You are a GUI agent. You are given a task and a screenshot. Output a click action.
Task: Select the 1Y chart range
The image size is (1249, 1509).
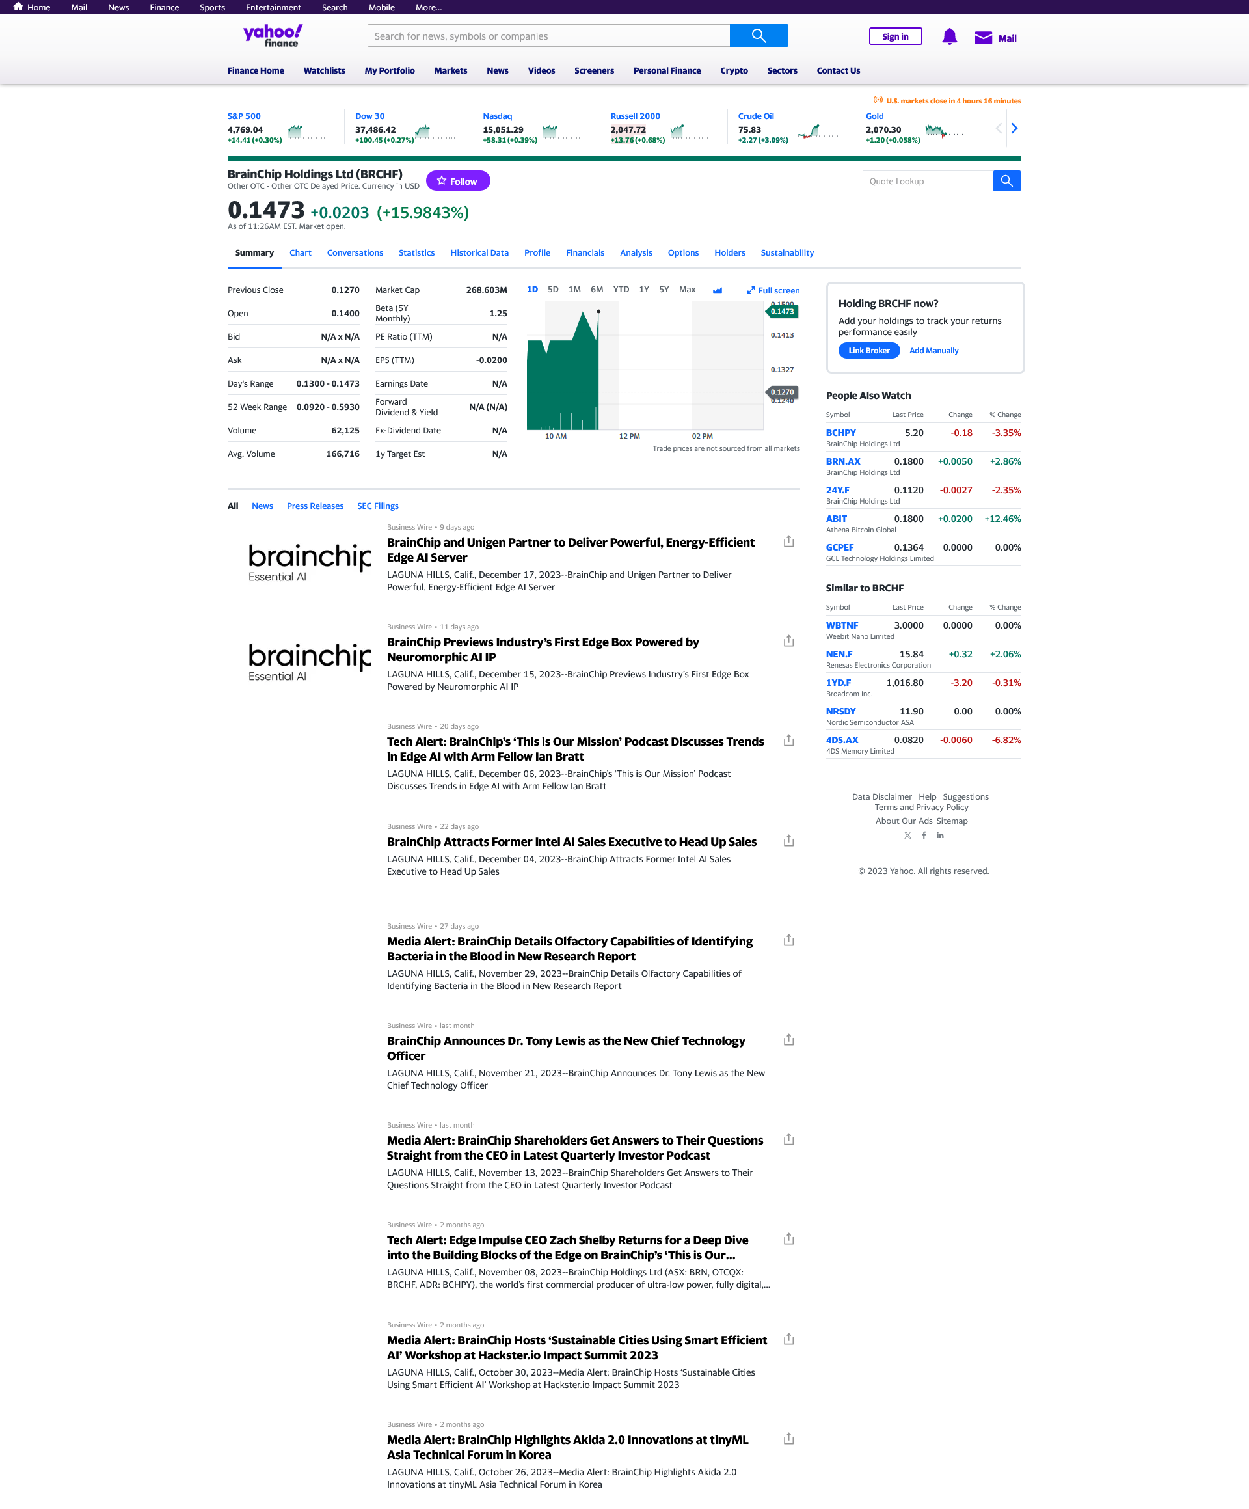643,290
